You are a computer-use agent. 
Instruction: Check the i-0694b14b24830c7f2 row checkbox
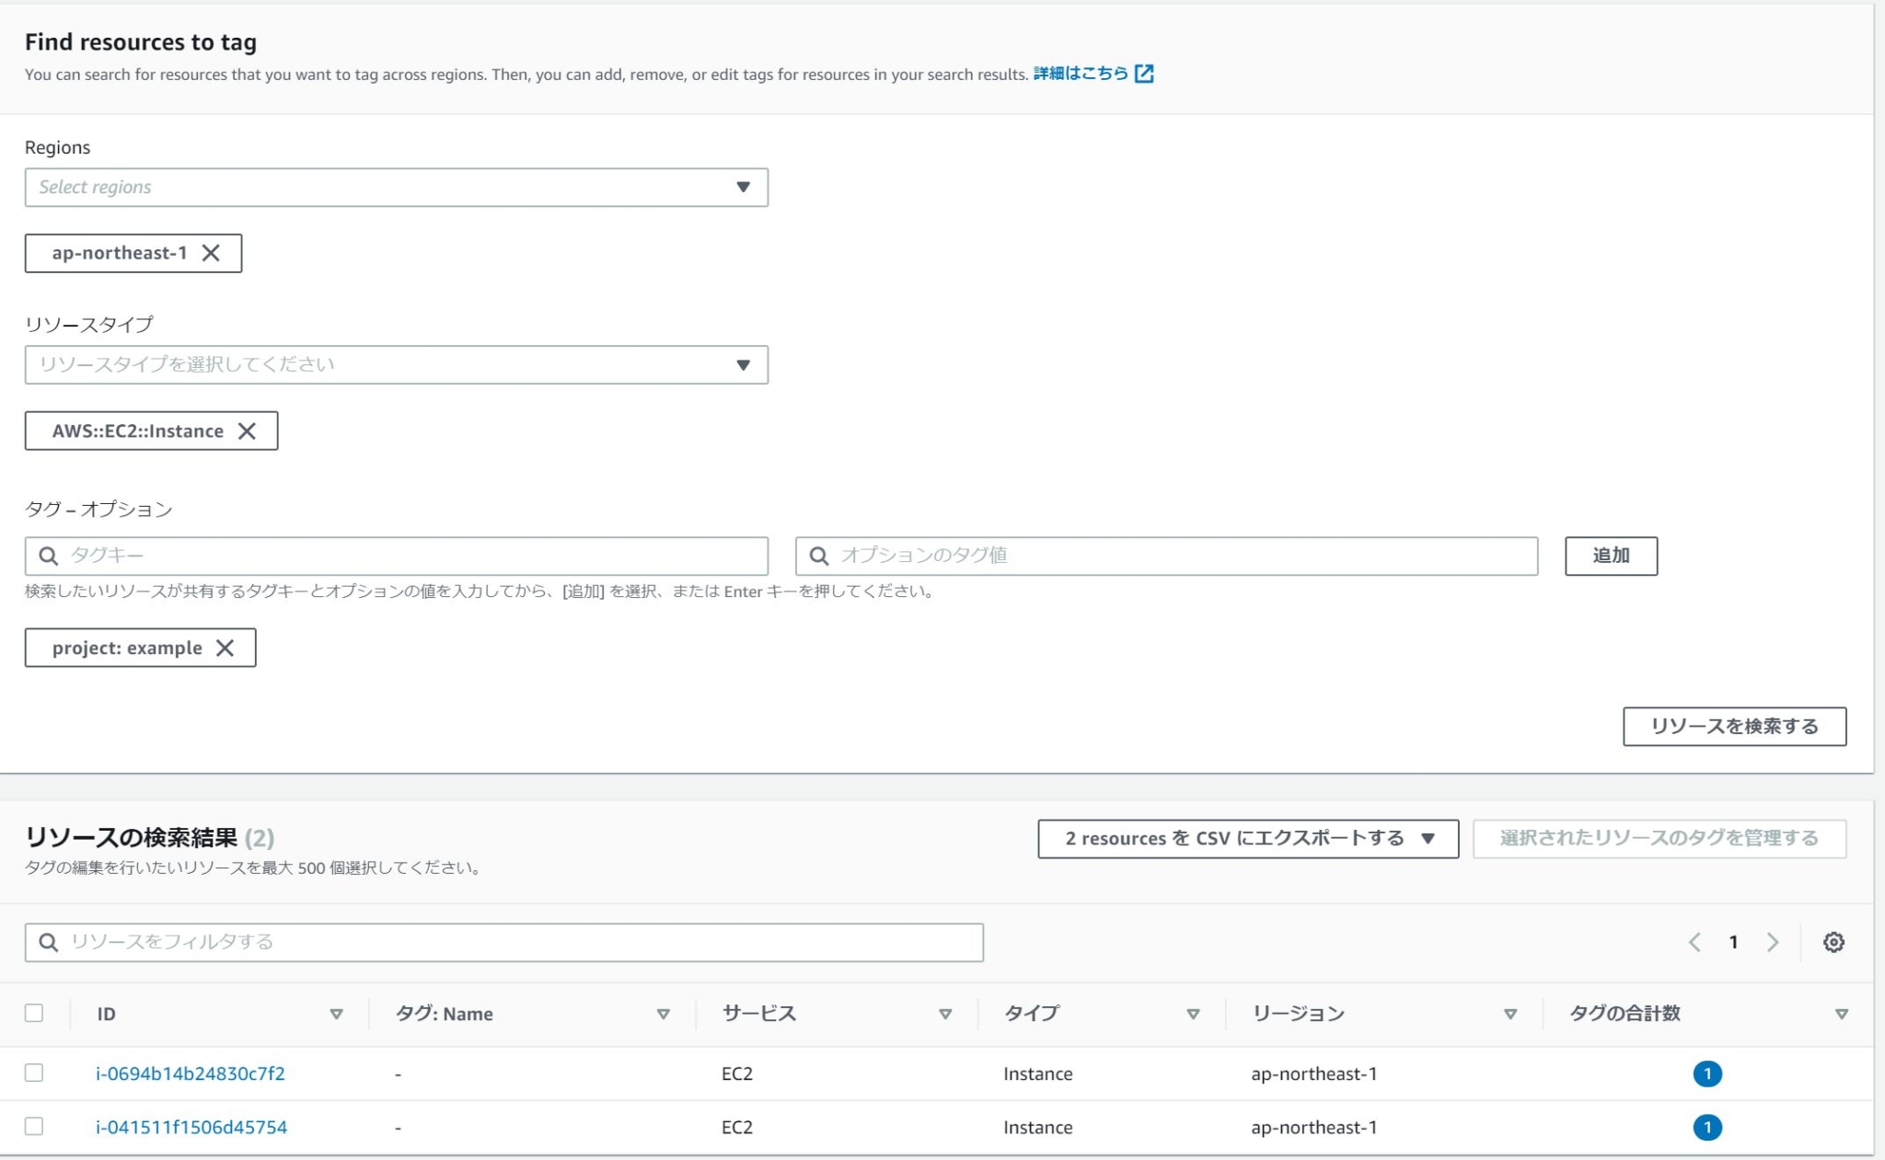coord(34,1073)
